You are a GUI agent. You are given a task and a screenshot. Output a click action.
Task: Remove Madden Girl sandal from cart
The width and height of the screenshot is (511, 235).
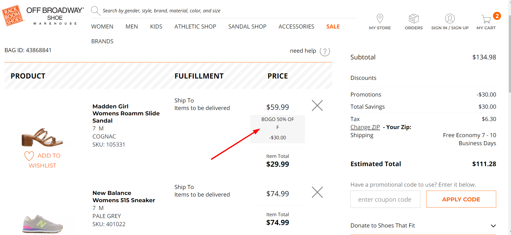coord(317,106)
